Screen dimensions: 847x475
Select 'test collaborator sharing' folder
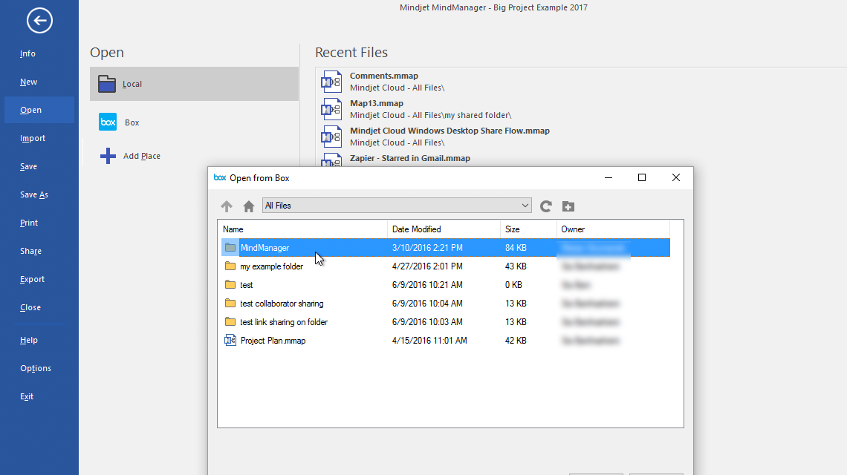point(282,304)
